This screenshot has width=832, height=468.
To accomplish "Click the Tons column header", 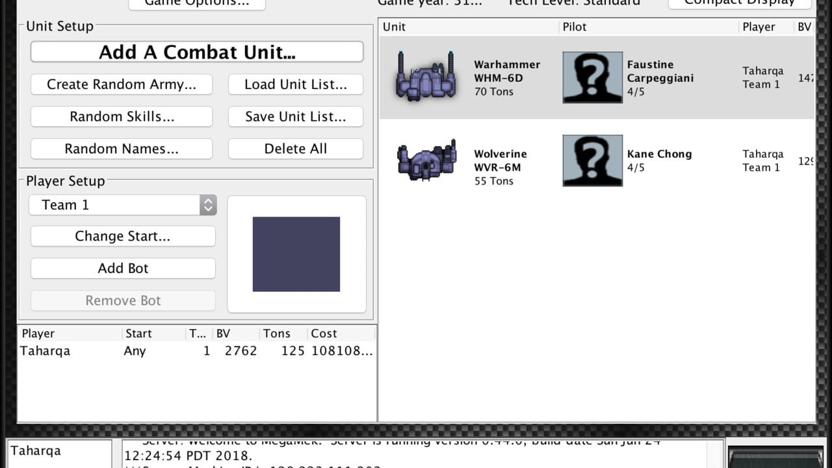I will (x=283, y=333).
